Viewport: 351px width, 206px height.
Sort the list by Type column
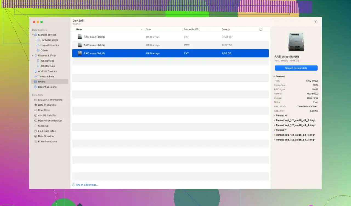[x=148, y=29]
